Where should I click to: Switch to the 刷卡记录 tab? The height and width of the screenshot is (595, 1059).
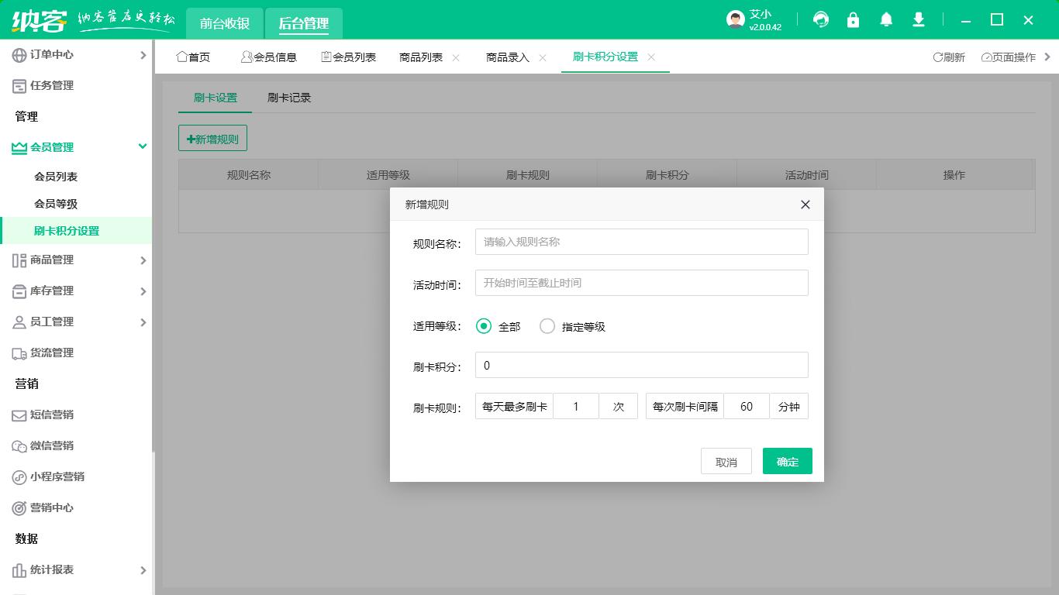288,98
